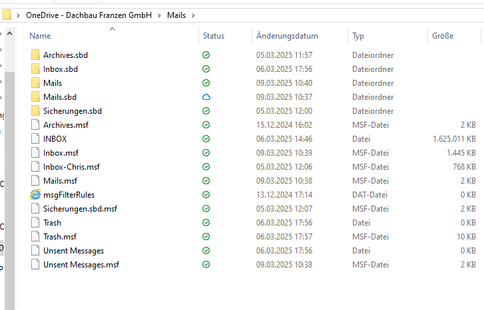
Task: Click the Typ column header
Action: point(358,36)
